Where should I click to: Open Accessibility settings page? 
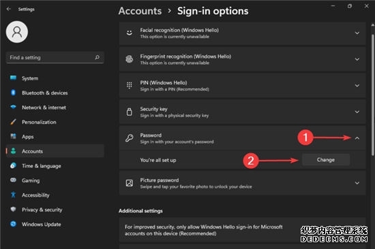pyautogui.click(x=55, y=195)
